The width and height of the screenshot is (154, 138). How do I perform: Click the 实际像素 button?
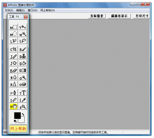(97, 16)
